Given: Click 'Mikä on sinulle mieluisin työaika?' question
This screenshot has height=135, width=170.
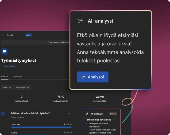Looking at the screenshot, I should click(30, 113).
